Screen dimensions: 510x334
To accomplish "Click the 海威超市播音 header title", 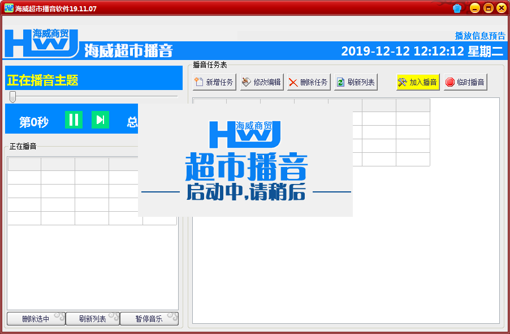I will point(128,51).
